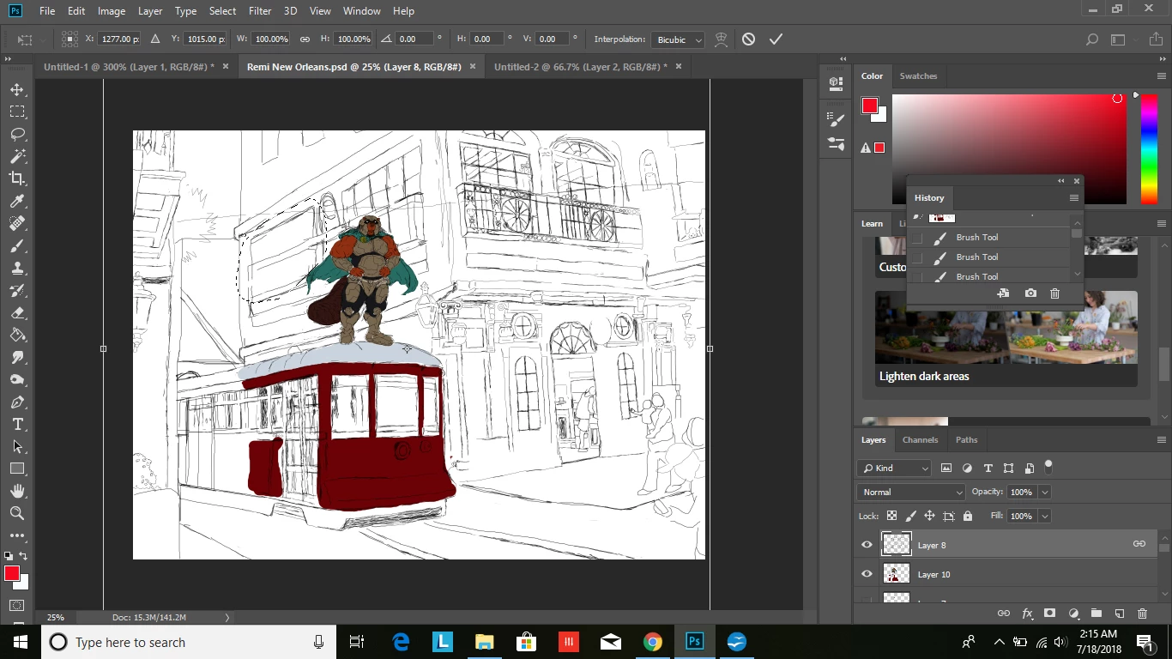Open the Normal blend mode dropdown
1172x659 pixels.
pos(910,492)
